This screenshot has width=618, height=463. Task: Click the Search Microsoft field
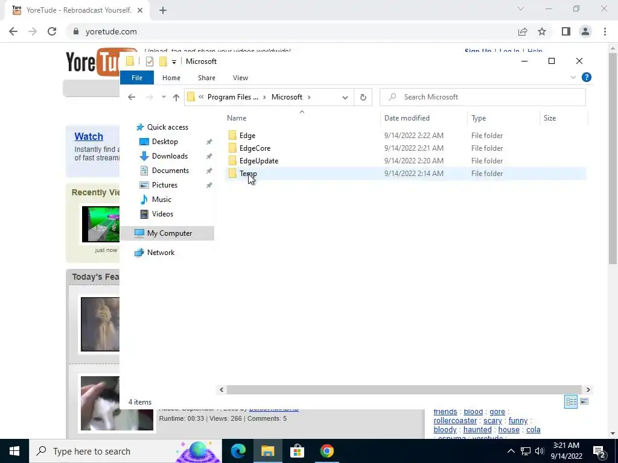(x=483, y=97)
